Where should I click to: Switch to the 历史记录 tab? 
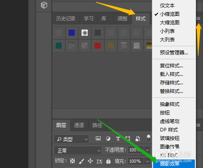pos(66,19)
